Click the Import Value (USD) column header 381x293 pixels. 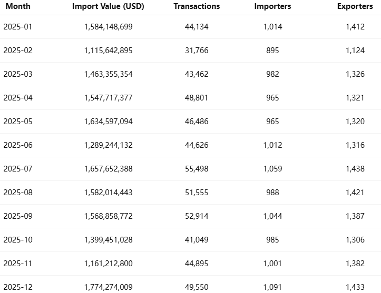(x=108, y=7)
